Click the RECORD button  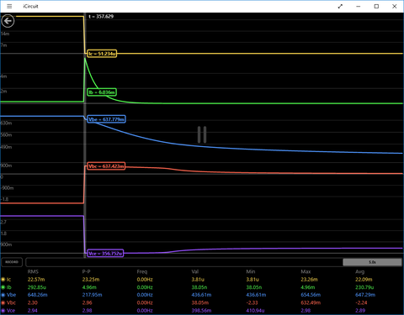(12, 262)
